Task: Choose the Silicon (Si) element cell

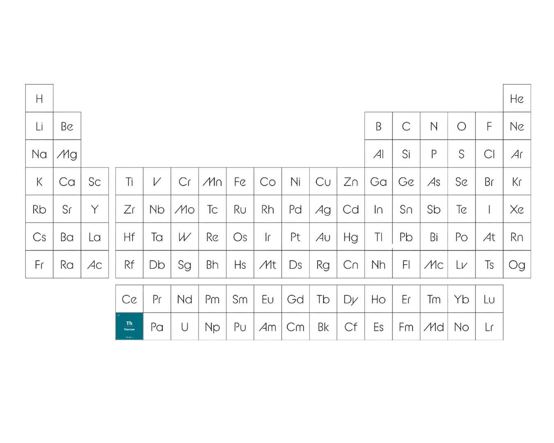Action: pos(406,154)
